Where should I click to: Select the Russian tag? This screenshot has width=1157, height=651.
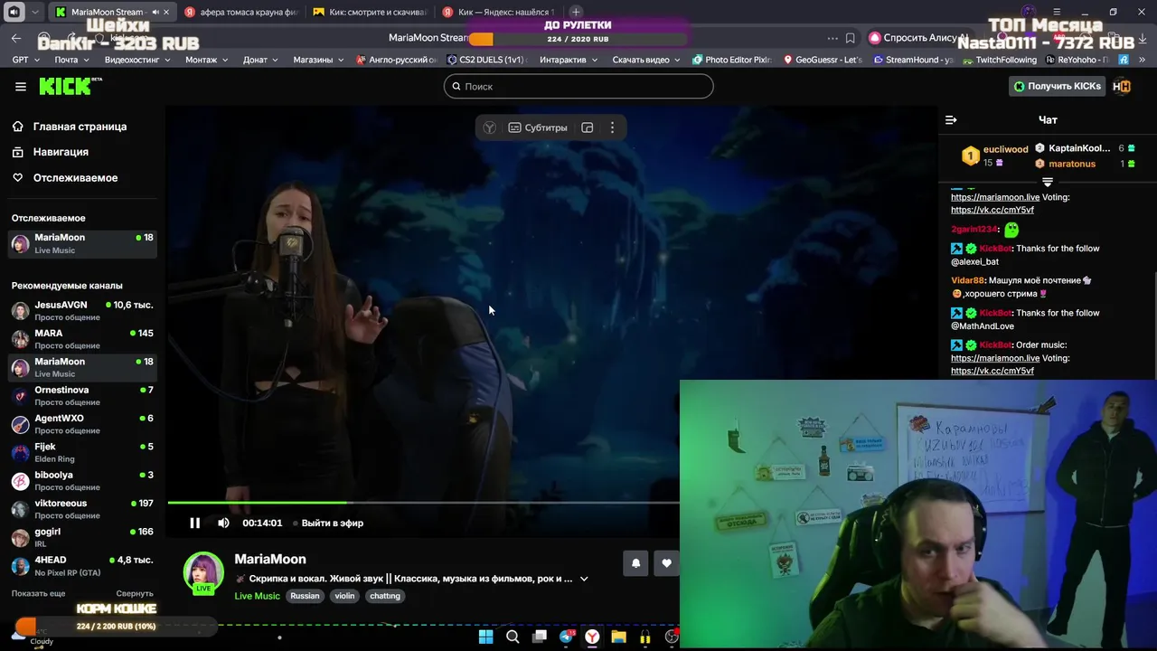tap(305, 596)
